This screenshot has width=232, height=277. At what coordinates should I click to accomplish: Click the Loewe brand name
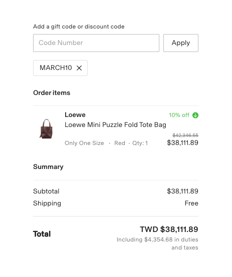75,115
